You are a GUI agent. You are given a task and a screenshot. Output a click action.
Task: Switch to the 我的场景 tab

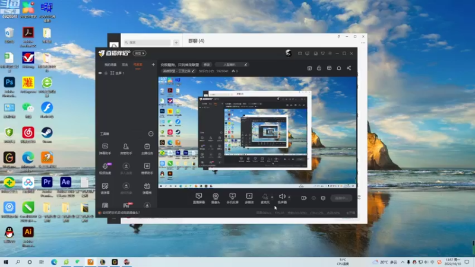(110, 65)
